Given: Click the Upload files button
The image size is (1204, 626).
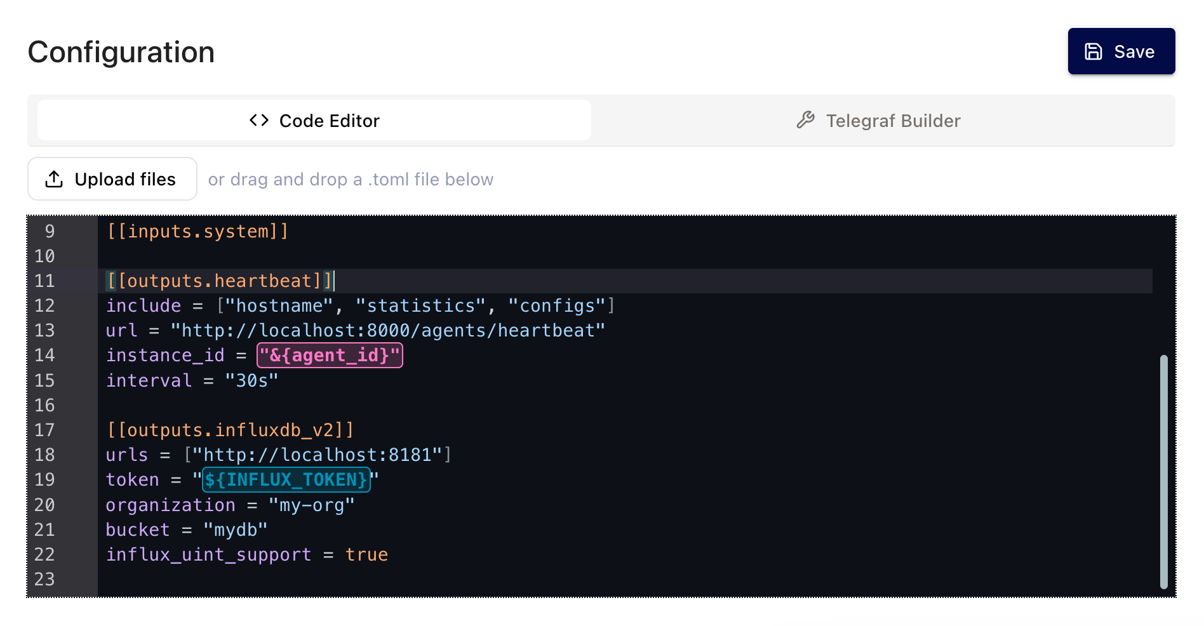Looking at the screenshot, I should pos(112,180).
